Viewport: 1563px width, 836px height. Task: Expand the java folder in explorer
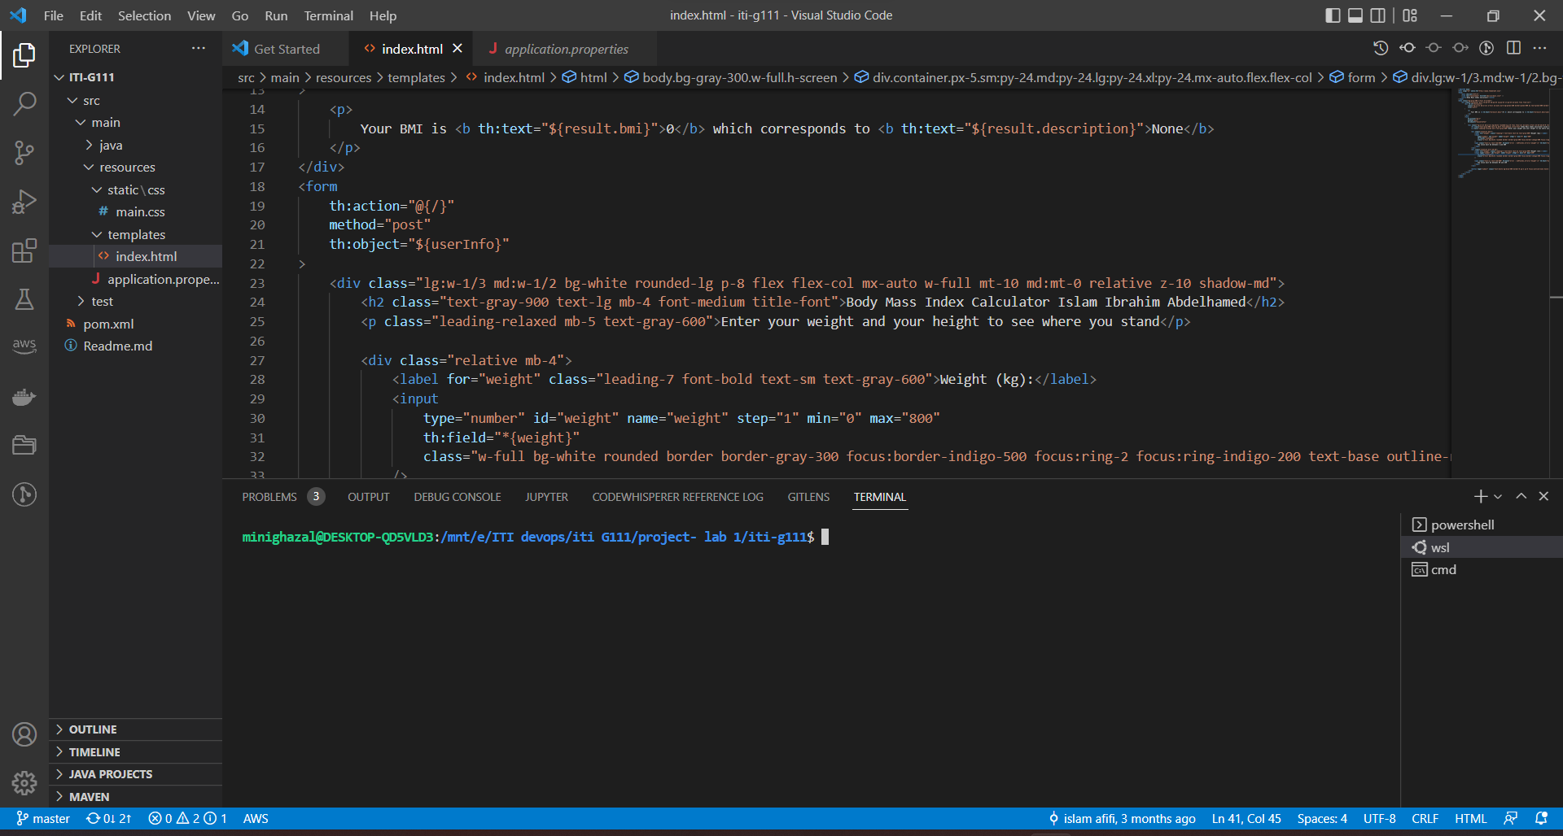111,145
